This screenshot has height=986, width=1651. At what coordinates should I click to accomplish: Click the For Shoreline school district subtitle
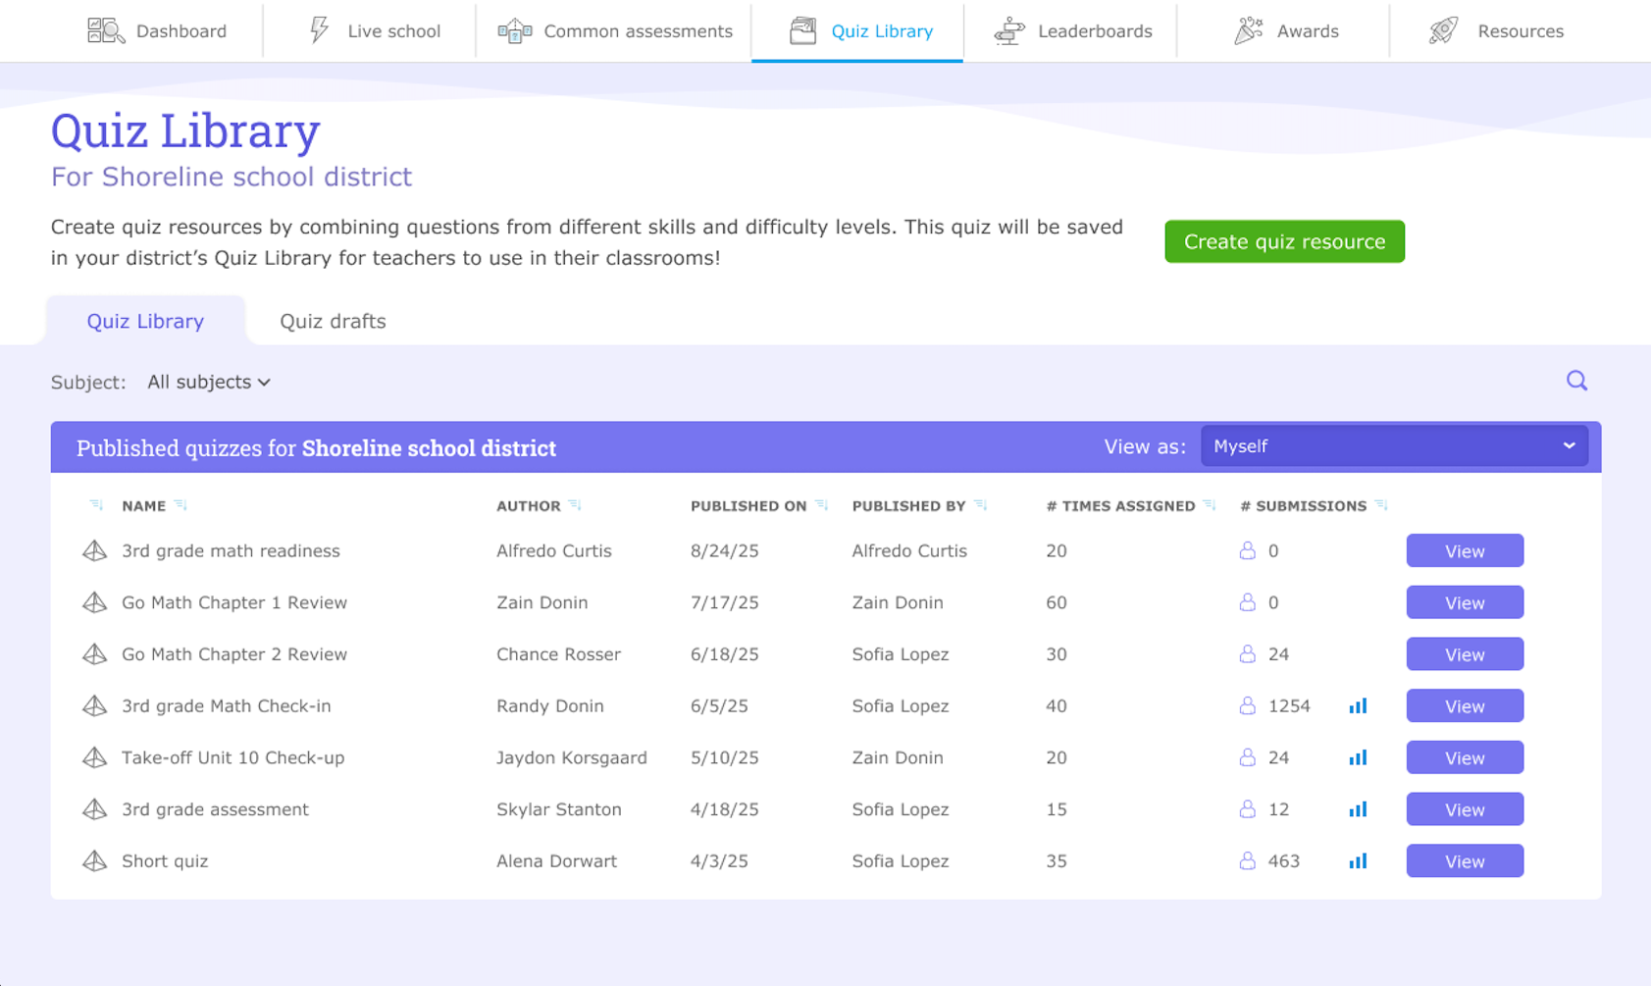click(x=232, y=177)
